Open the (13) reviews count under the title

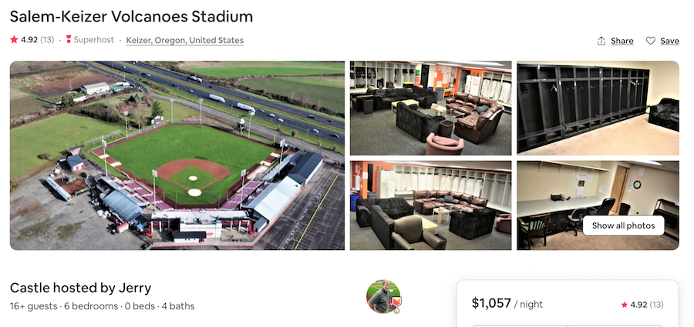pos(47,40)
